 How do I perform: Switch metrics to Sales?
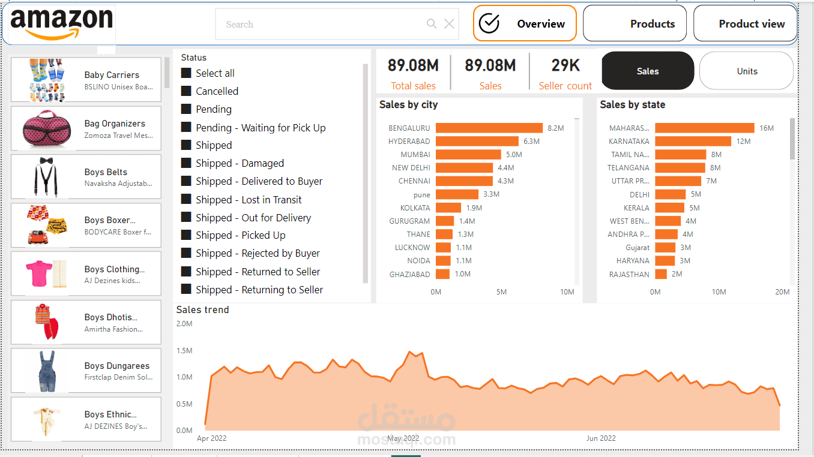coord(648,71)
